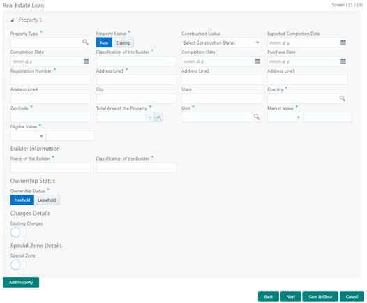Open Eligible Value currency dropdown
367x303 pixels.
[x=28, y=136]
